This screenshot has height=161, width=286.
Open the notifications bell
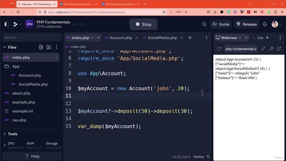(x=265, y=24)
